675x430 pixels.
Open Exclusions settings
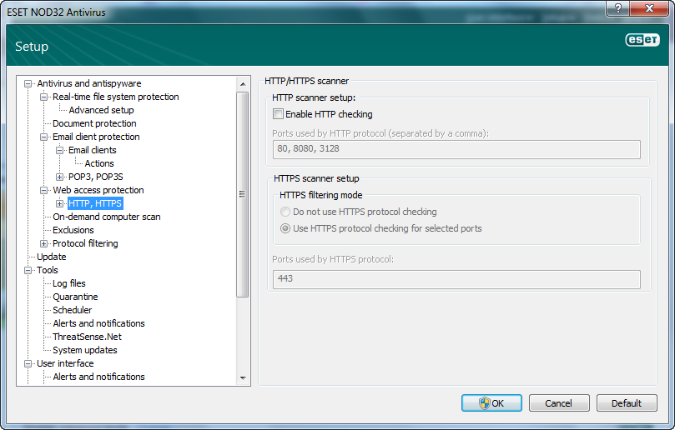tap(73, 230)
